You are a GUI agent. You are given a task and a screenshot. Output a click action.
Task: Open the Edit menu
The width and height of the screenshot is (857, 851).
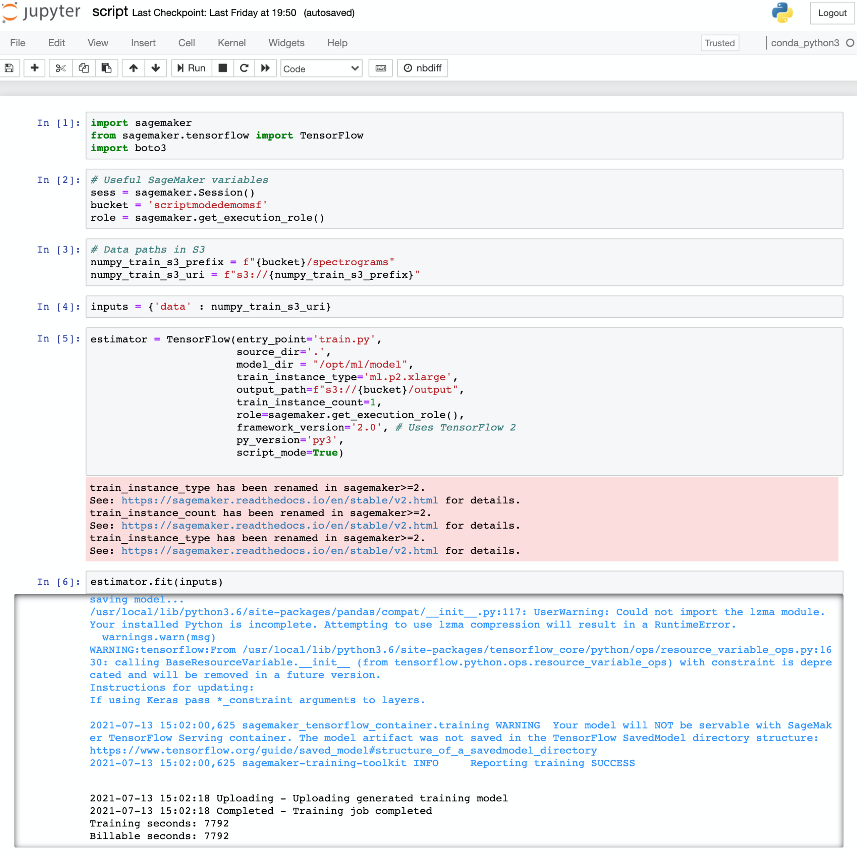[56, 43]
